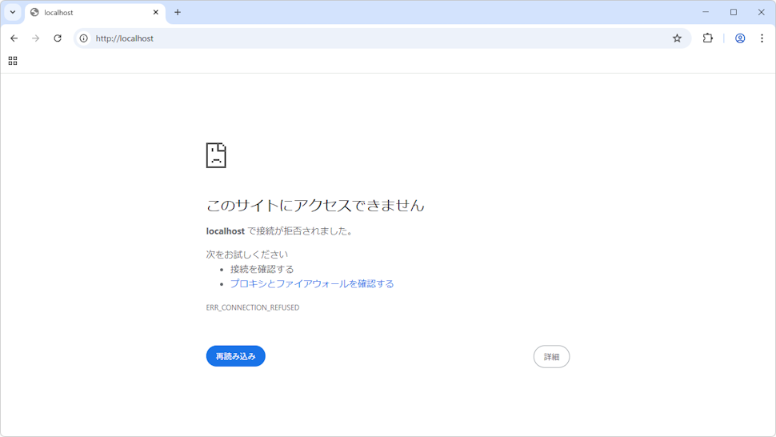This screenshot has width=776, height=437.
Task: View site information icon in address bar
Action: click(84, 38)
